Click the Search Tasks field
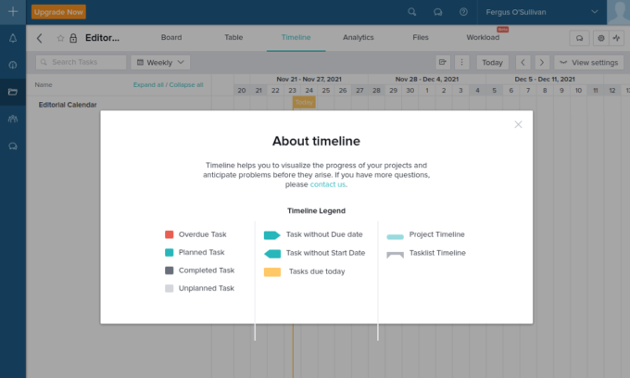This screenshot has height=378, width=630. click(82, 62)
